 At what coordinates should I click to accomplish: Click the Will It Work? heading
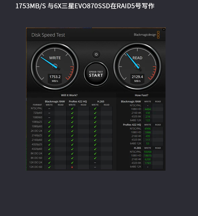point(69,95)
